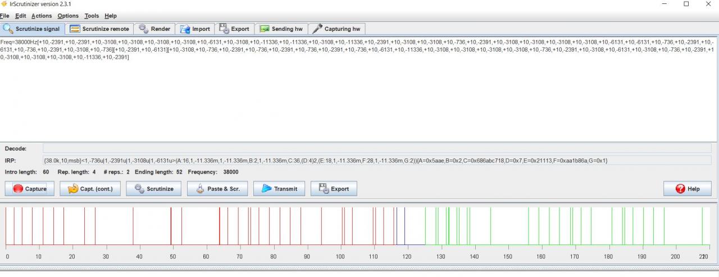Open the red Help button

(687, 189)
